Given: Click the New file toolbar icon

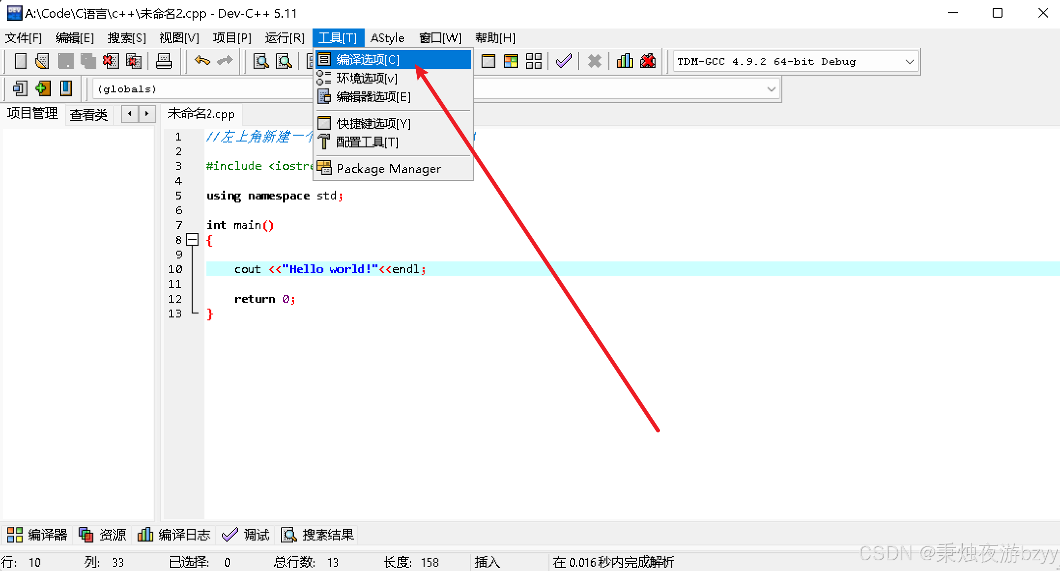Looking at the screenshot, I should 20,61.
